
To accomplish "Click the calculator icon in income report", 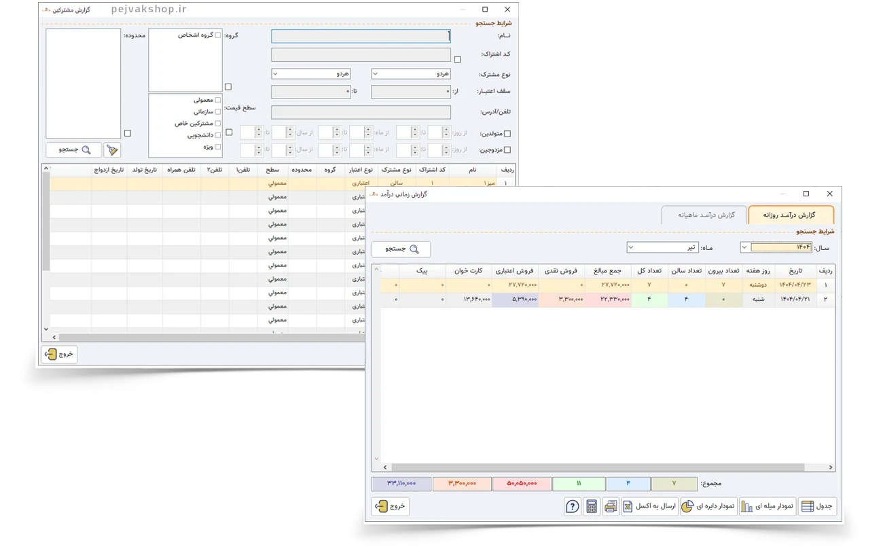I will coord(592,507).
